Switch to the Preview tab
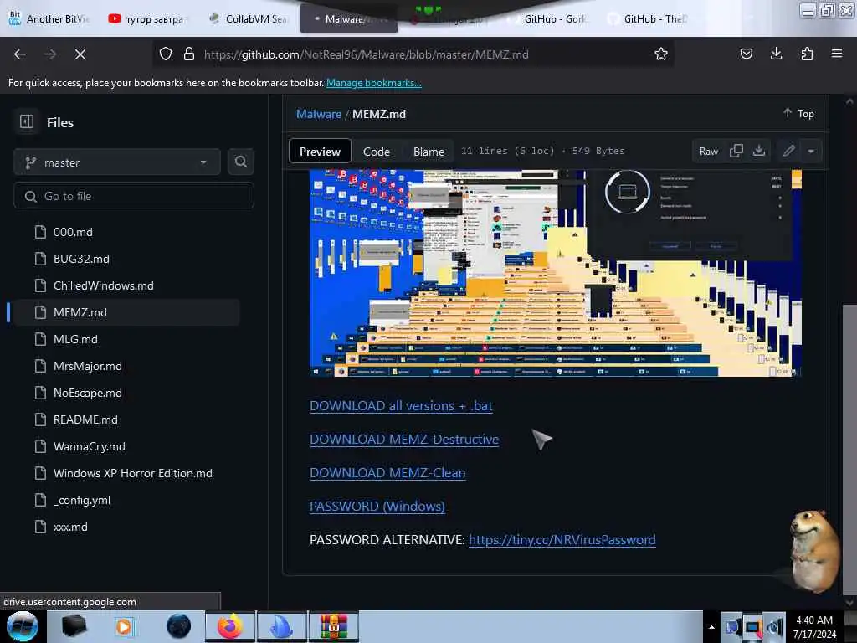This screenshot has height=643, width=857. pyautogui.click(x=320, y=152)
